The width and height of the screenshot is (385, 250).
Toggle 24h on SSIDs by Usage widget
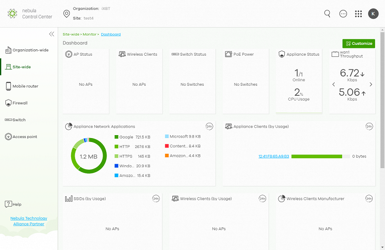tap(156, 199)
